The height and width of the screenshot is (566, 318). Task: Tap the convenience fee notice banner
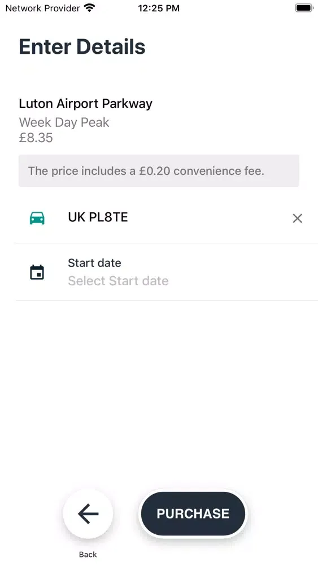click(159, 171)
